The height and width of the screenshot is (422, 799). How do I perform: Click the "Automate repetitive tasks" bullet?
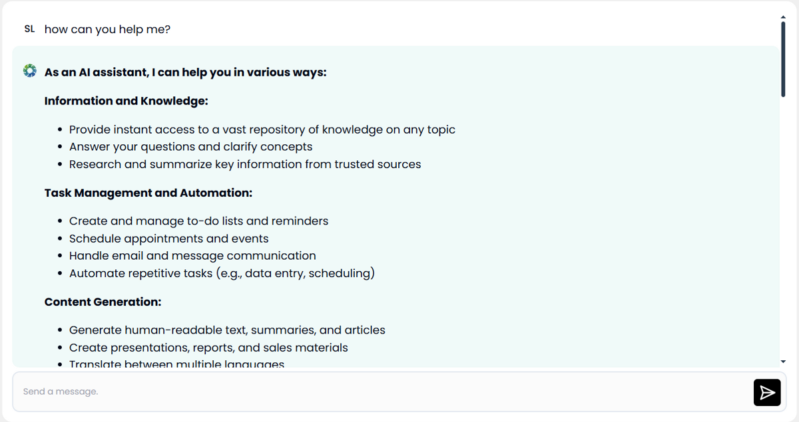pos(222,273)
